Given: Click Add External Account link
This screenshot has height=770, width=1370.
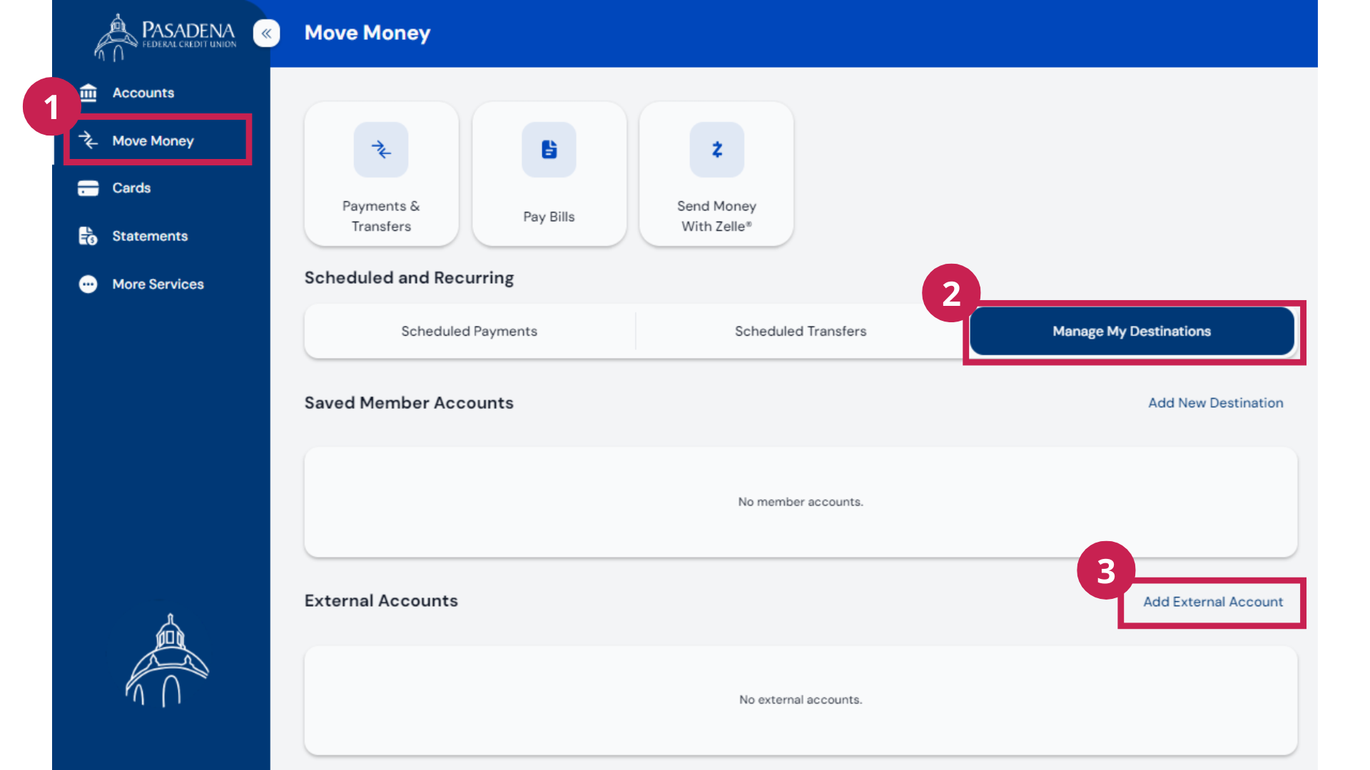Looking at the screenshot, I should pos(1212,602).
